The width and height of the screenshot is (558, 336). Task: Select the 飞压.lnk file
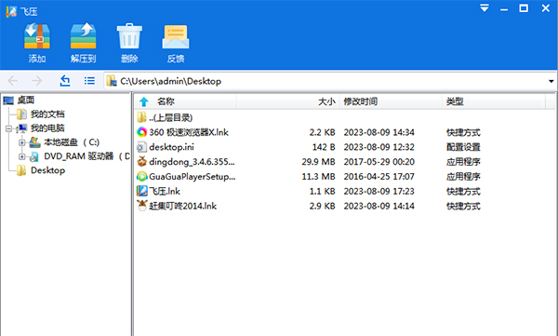click(x=165, y=191)
